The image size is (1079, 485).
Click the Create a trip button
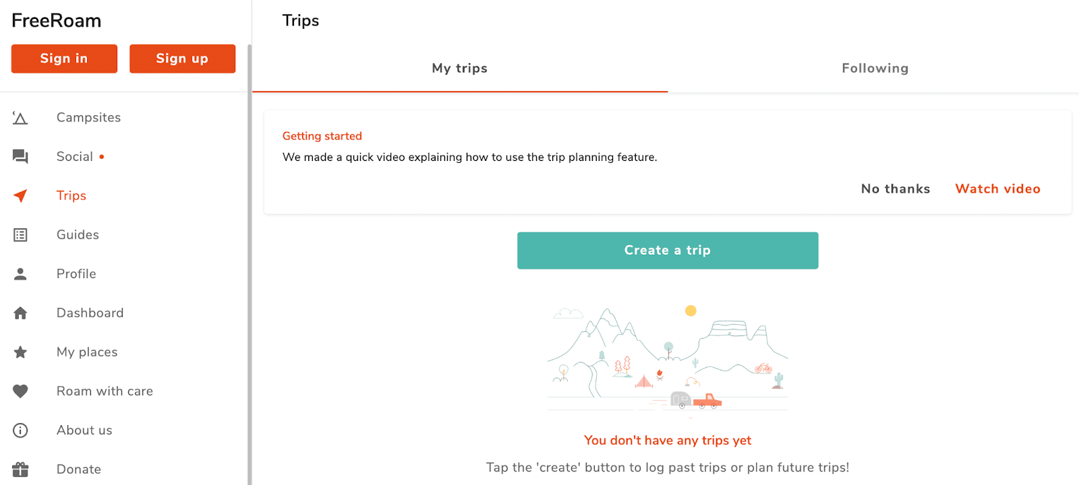pyautogui.click(x=668, y=251)
